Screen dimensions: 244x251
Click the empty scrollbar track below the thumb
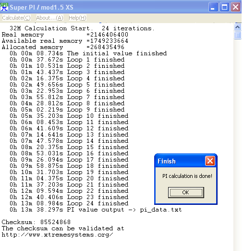[x=238, y=144]
